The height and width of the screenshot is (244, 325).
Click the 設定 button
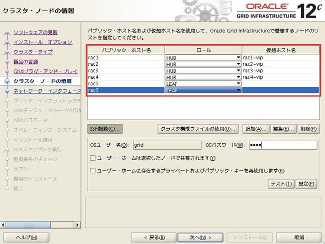(x=306, y=184)
